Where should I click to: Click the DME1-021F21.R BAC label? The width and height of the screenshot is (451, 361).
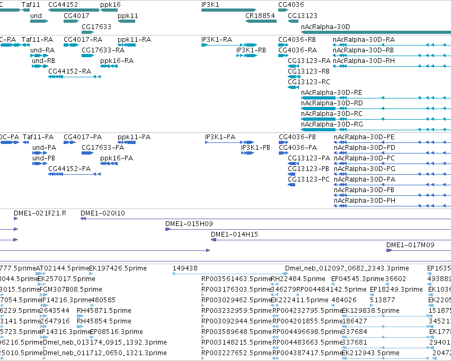pos(40,213)
